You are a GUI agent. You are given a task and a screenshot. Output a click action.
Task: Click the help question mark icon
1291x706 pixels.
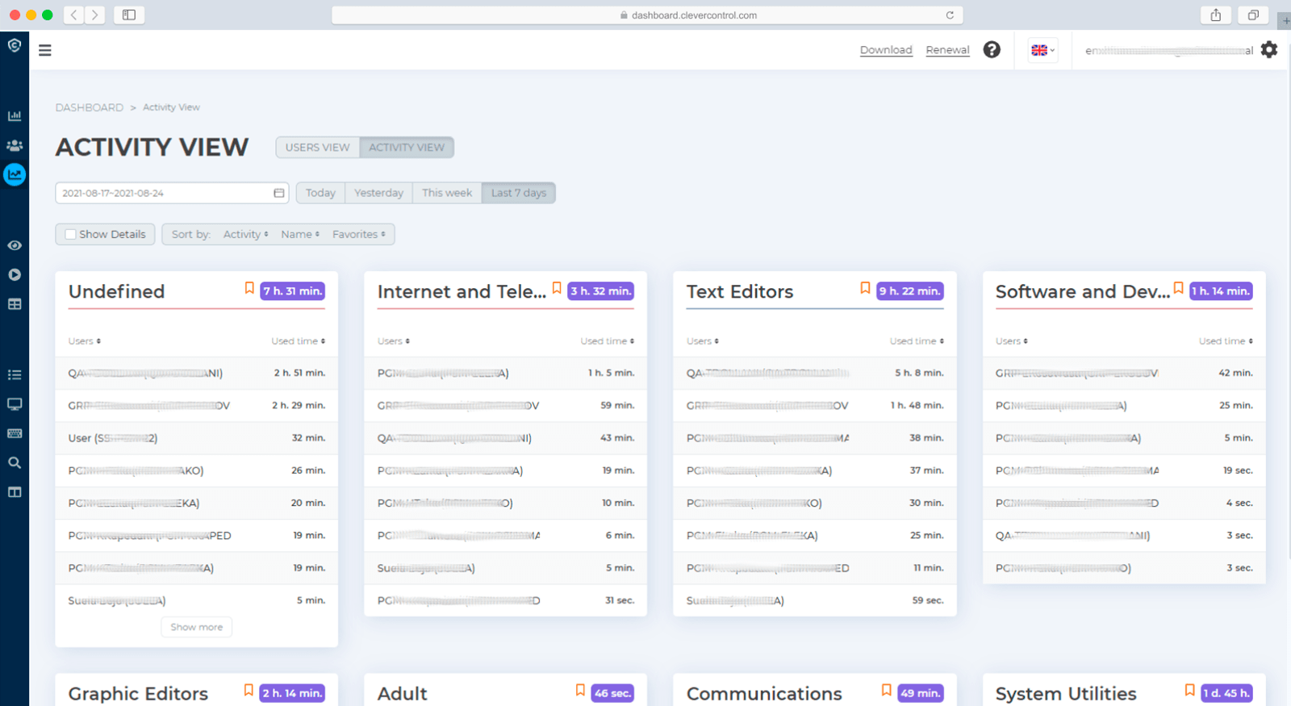992,50
